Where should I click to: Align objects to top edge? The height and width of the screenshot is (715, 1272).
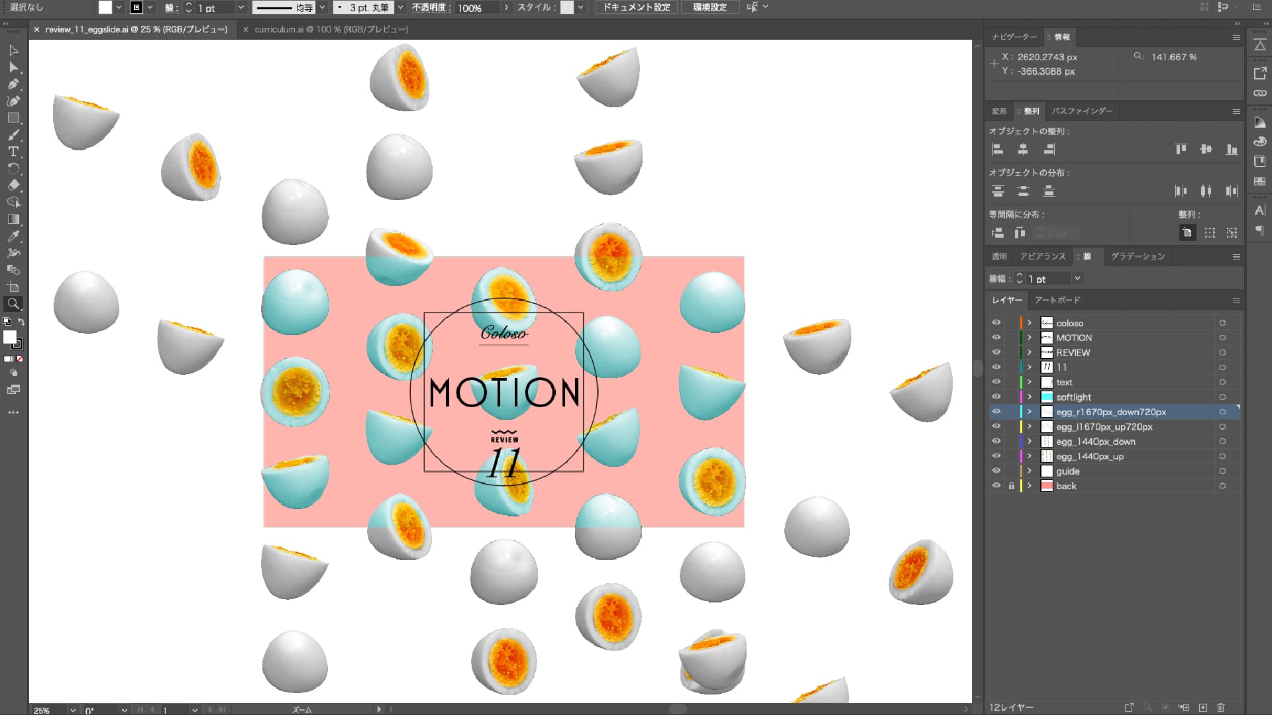coord(1181,150)
